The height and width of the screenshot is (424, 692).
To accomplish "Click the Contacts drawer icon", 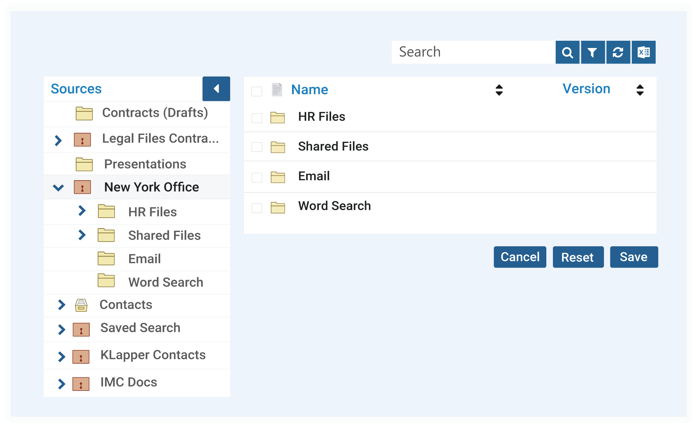I will (x=81, y=305).
